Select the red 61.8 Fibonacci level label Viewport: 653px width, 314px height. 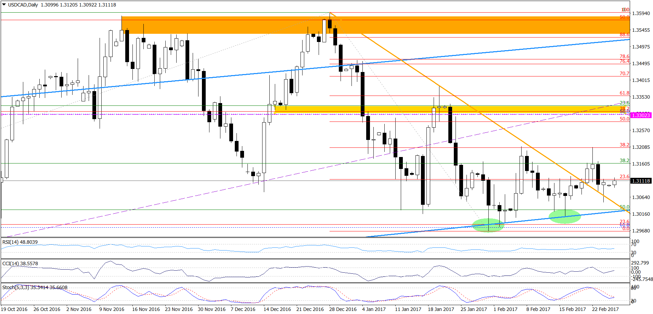click(625, 93)
